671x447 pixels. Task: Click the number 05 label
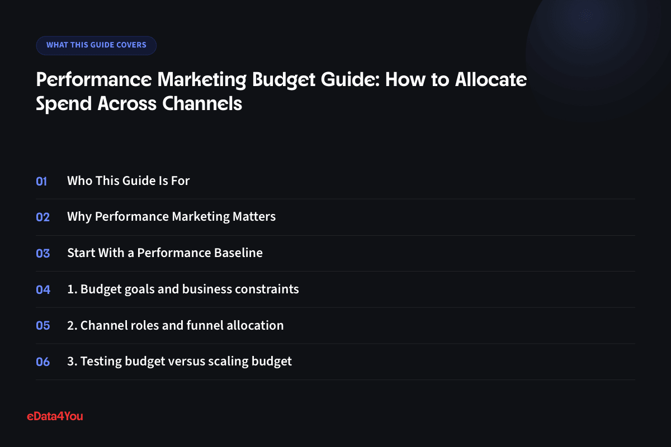pos(43,325)
